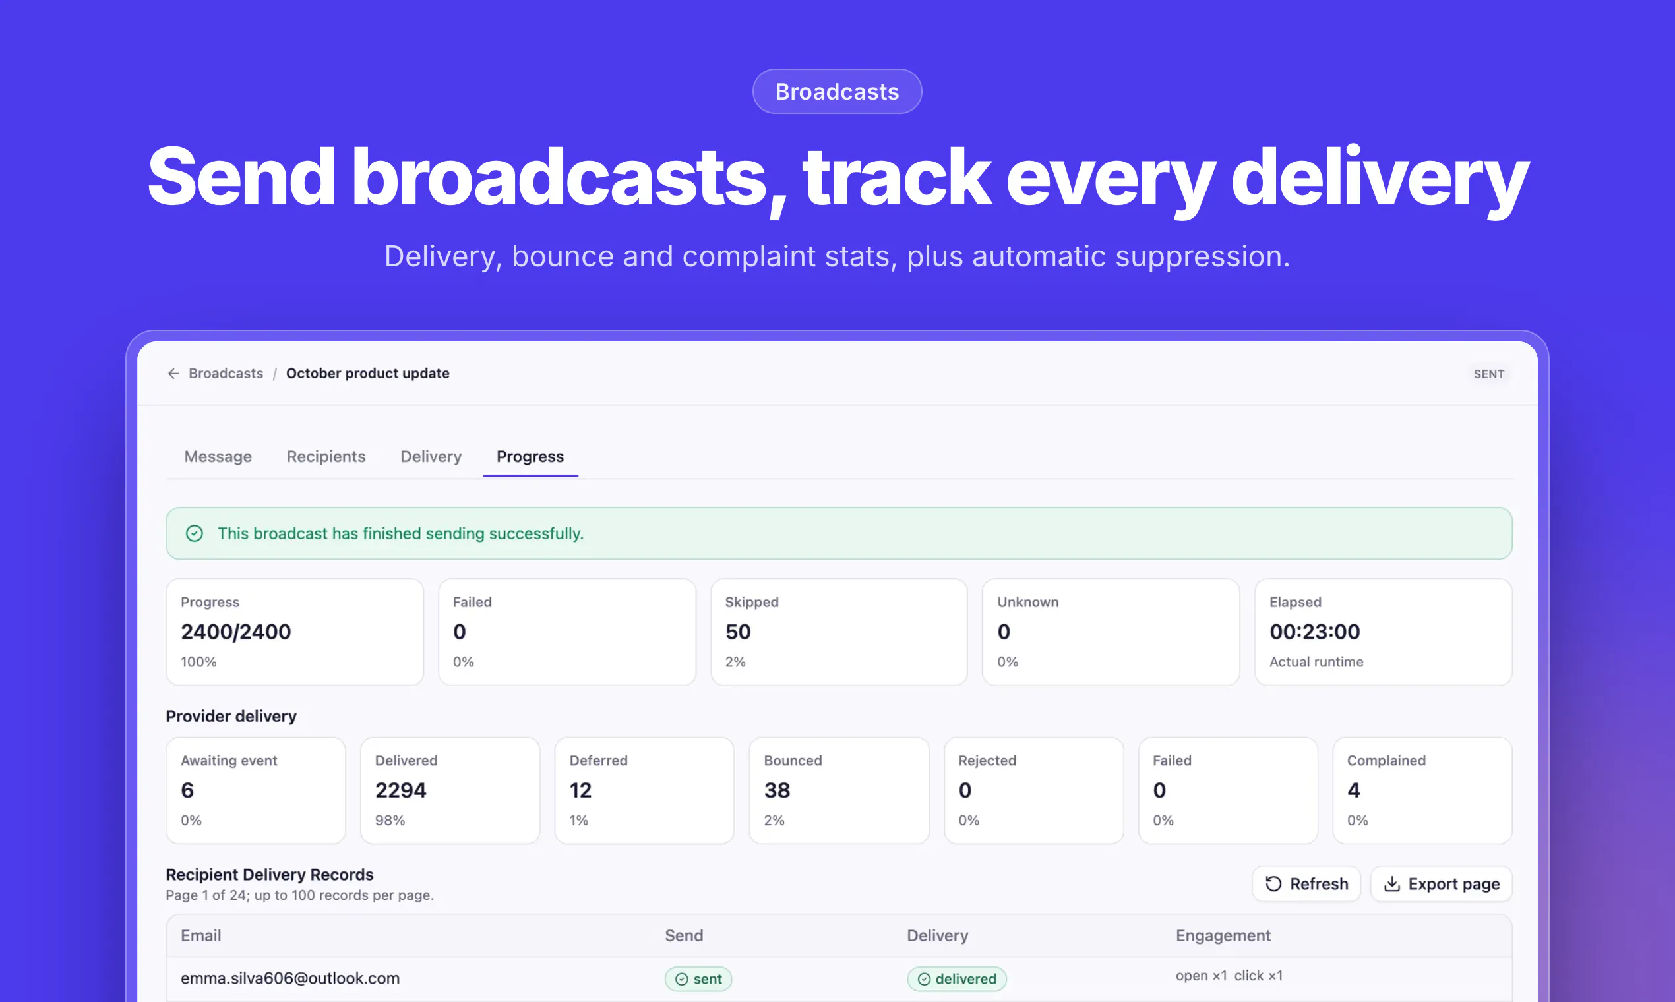This screenshot has width=1675, height=1002.
Task: Click the delivered status badge
Action: [957, 979]
